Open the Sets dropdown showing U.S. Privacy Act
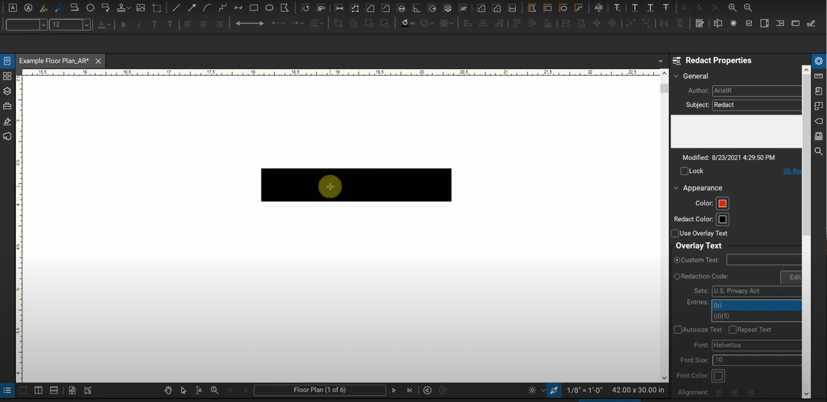 [757, 291]
